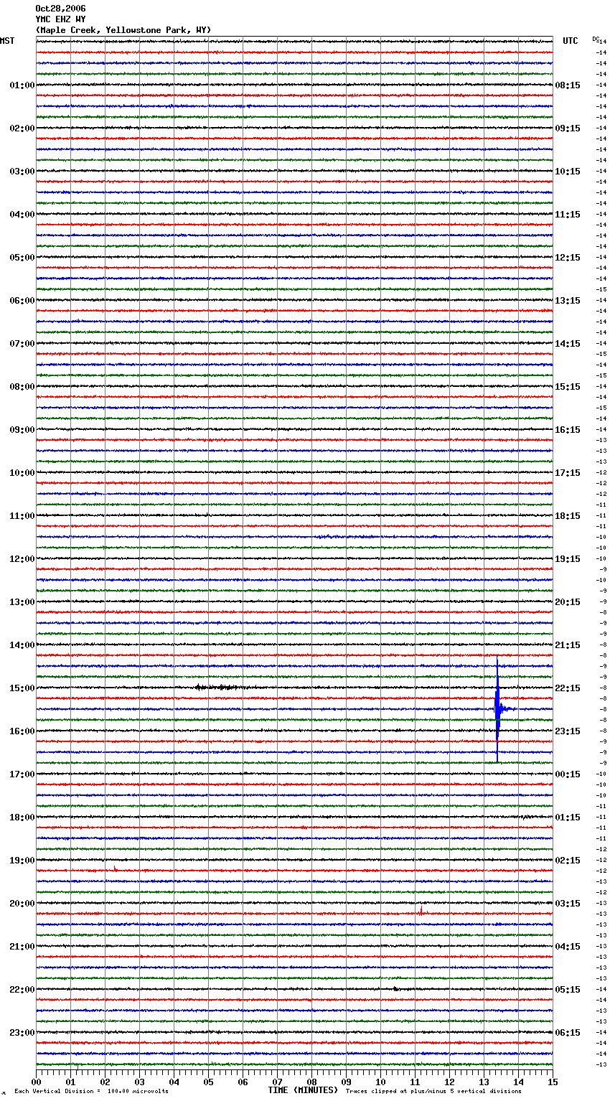The image size is (610, 1101).
Task: Click the '02:00' MST hour label
Action: 22,128
